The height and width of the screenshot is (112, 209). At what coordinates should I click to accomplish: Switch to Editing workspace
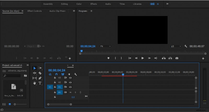pos(64,4)
